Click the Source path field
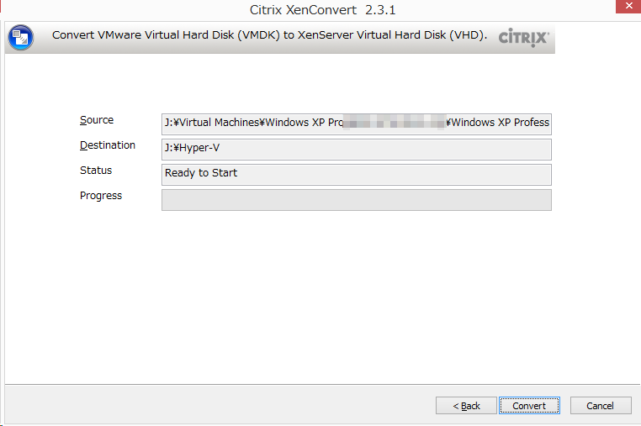 [x=357, y=124]
